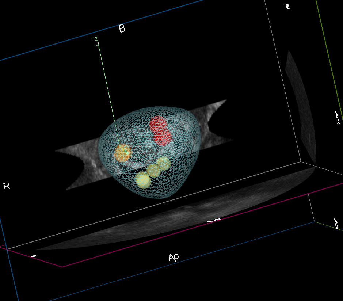Click the R orientation label
The height and width of the screenshot is (301, 343).
coord(6,187)
